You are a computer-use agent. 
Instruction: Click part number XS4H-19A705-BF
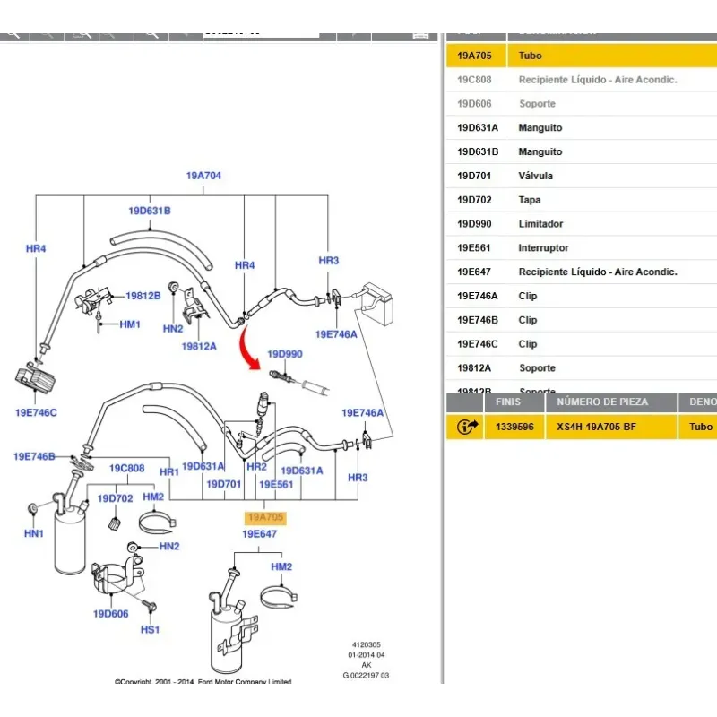[596, 428]
